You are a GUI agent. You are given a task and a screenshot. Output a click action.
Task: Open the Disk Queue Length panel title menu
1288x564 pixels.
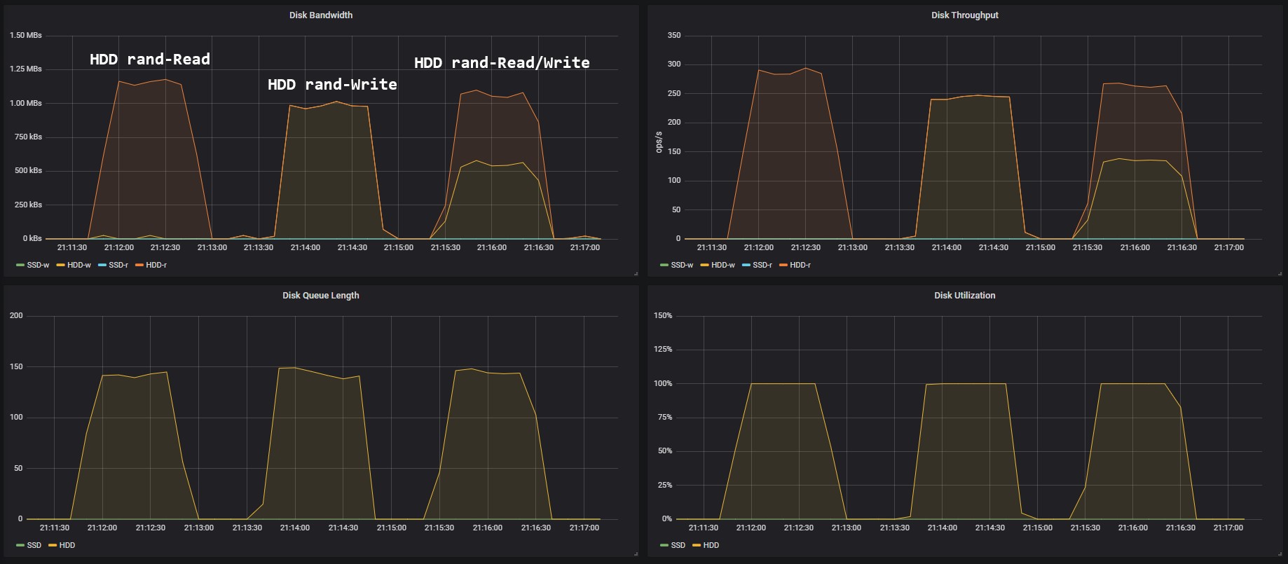click(x=320, y=295)
